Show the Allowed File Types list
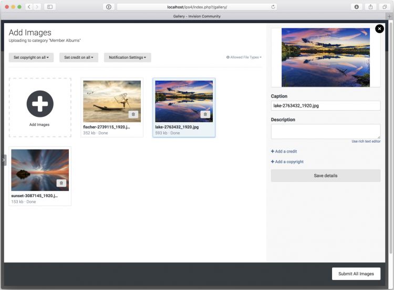This screenshot has width=394, height=290. click(x=244, y=57)
